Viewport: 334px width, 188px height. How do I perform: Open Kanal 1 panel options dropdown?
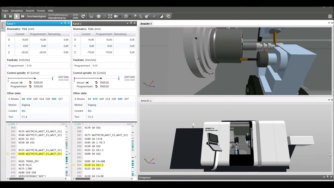point(62,23)
